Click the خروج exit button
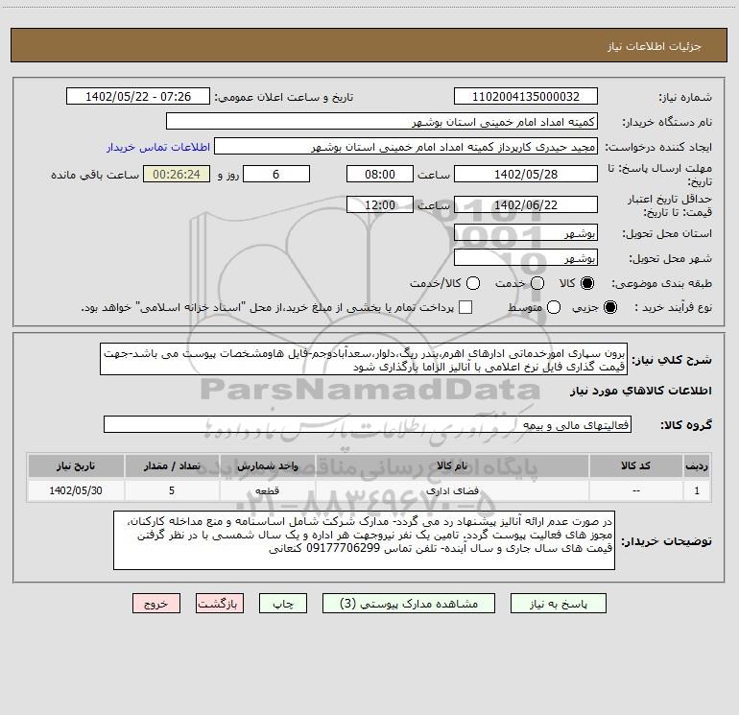Screen dimensions: 739x715 tap(156, 604)
